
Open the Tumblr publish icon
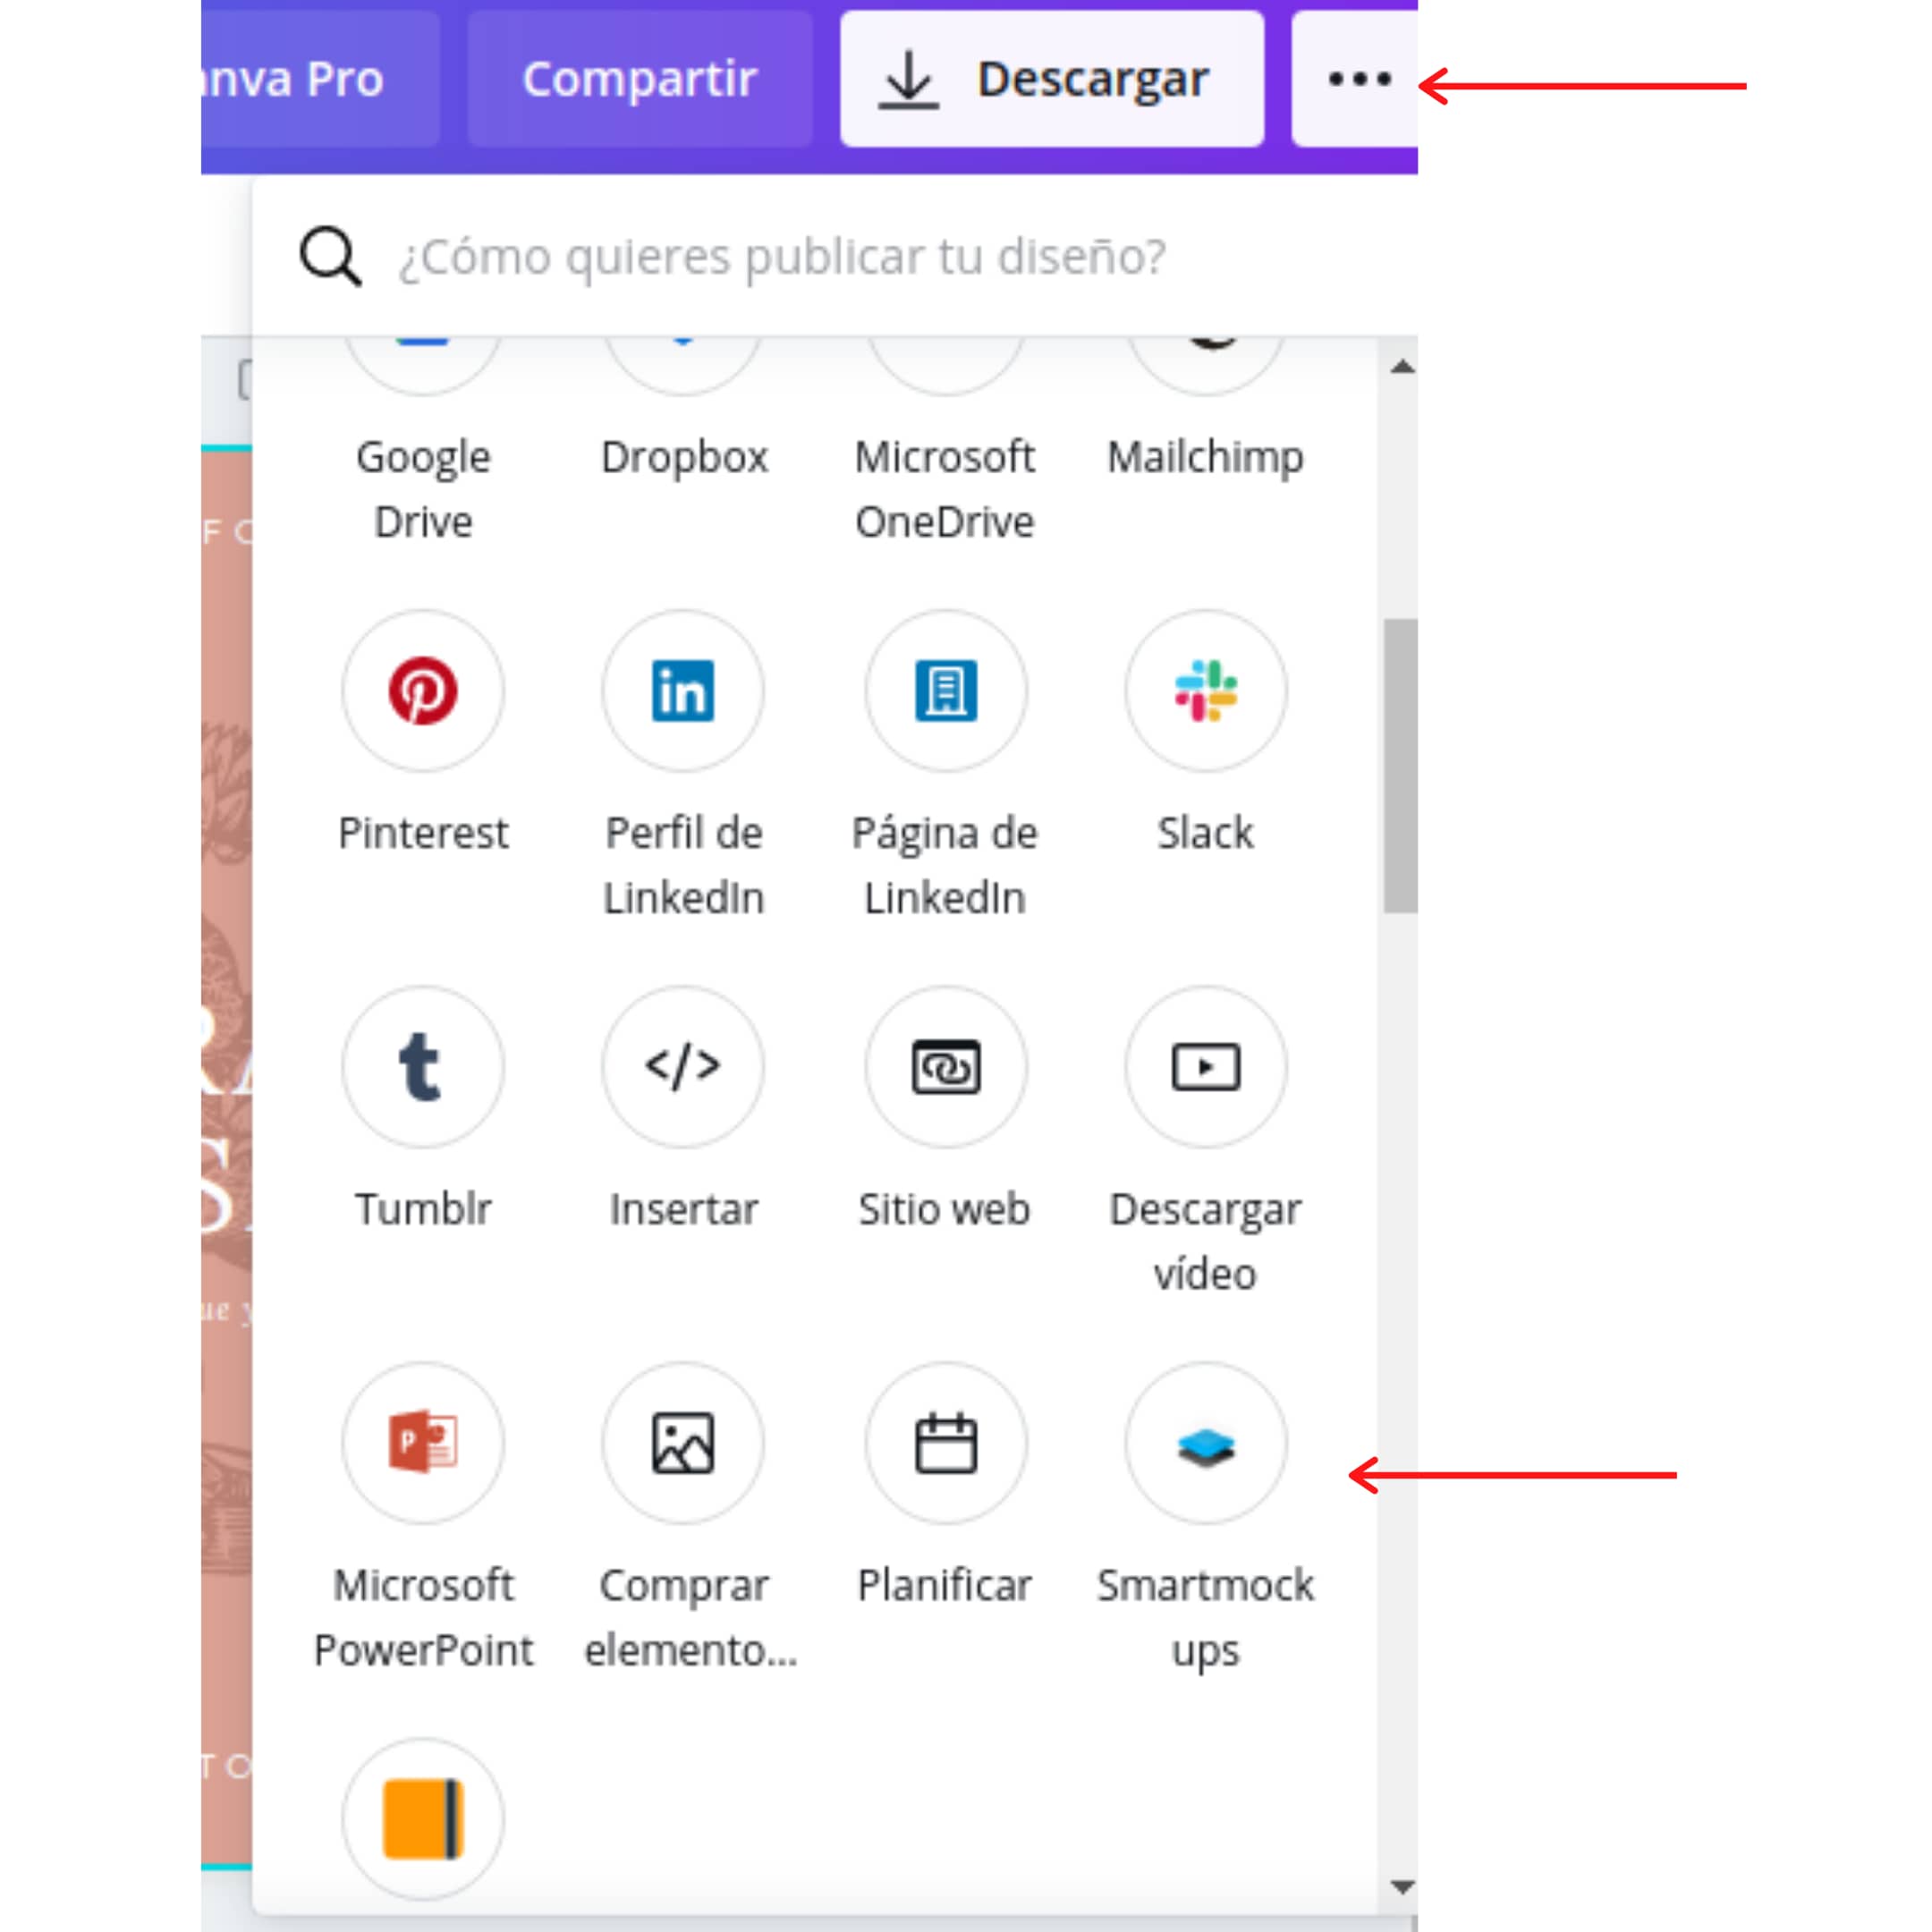click(x=422, y=1067)
